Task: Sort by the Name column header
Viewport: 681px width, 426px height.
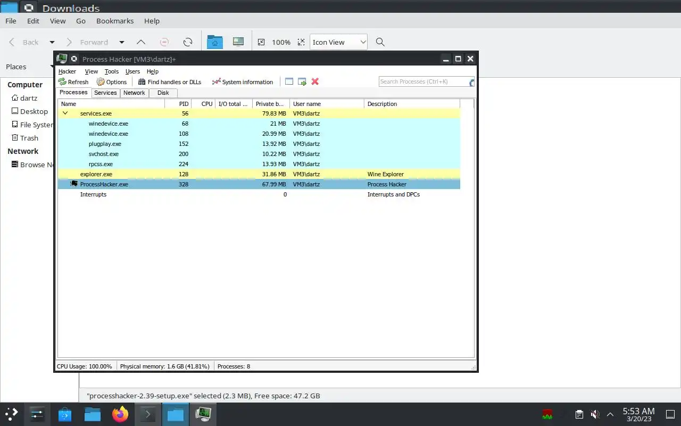Action: click(x=111, y=104)
